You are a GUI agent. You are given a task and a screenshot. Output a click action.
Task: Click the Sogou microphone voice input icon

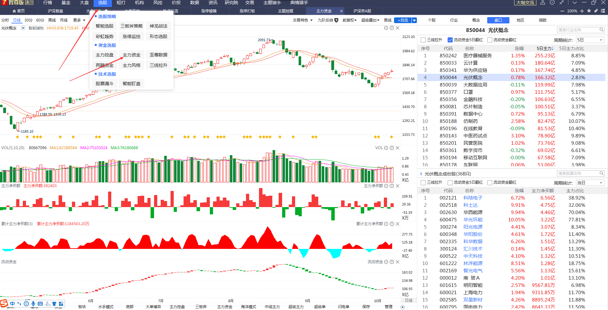pos(33,304)
